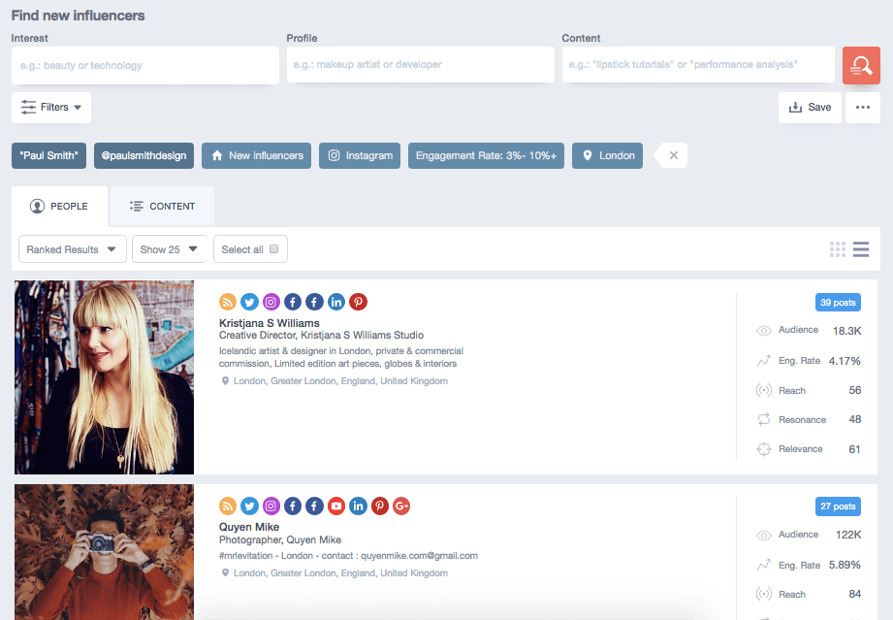The width and height of the screenshot is (893, 620).
Task: Select the PEOPLE tab
Action: [x=59, y=207]
